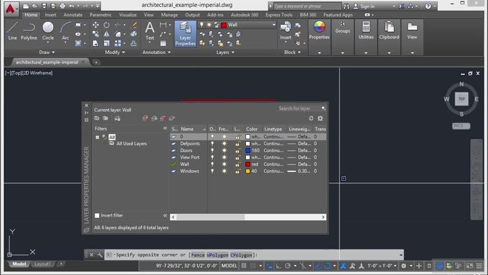The width and height of the screenshot is (488, 275).
Task: Open the View panel
Action: coord(412,31)
